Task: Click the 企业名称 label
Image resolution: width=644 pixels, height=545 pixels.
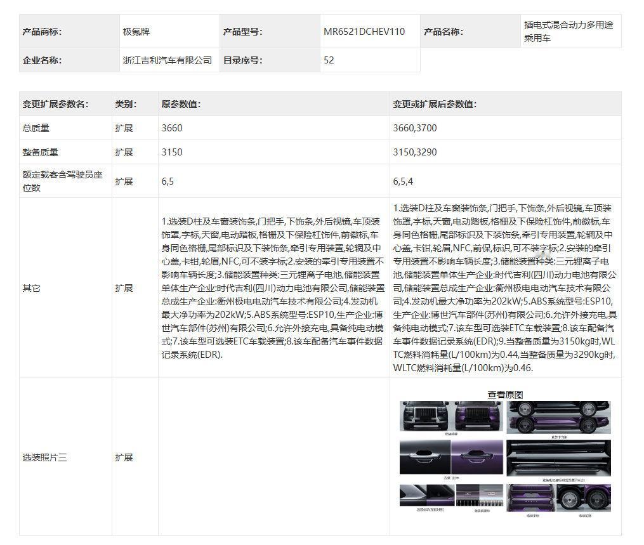Action: click(42, 60)
